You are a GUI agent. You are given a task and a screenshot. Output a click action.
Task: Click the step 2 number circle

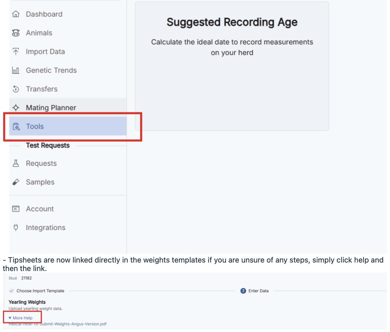pos(243,291)
